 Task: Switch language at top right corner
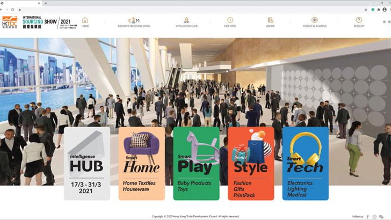[385, 22]
